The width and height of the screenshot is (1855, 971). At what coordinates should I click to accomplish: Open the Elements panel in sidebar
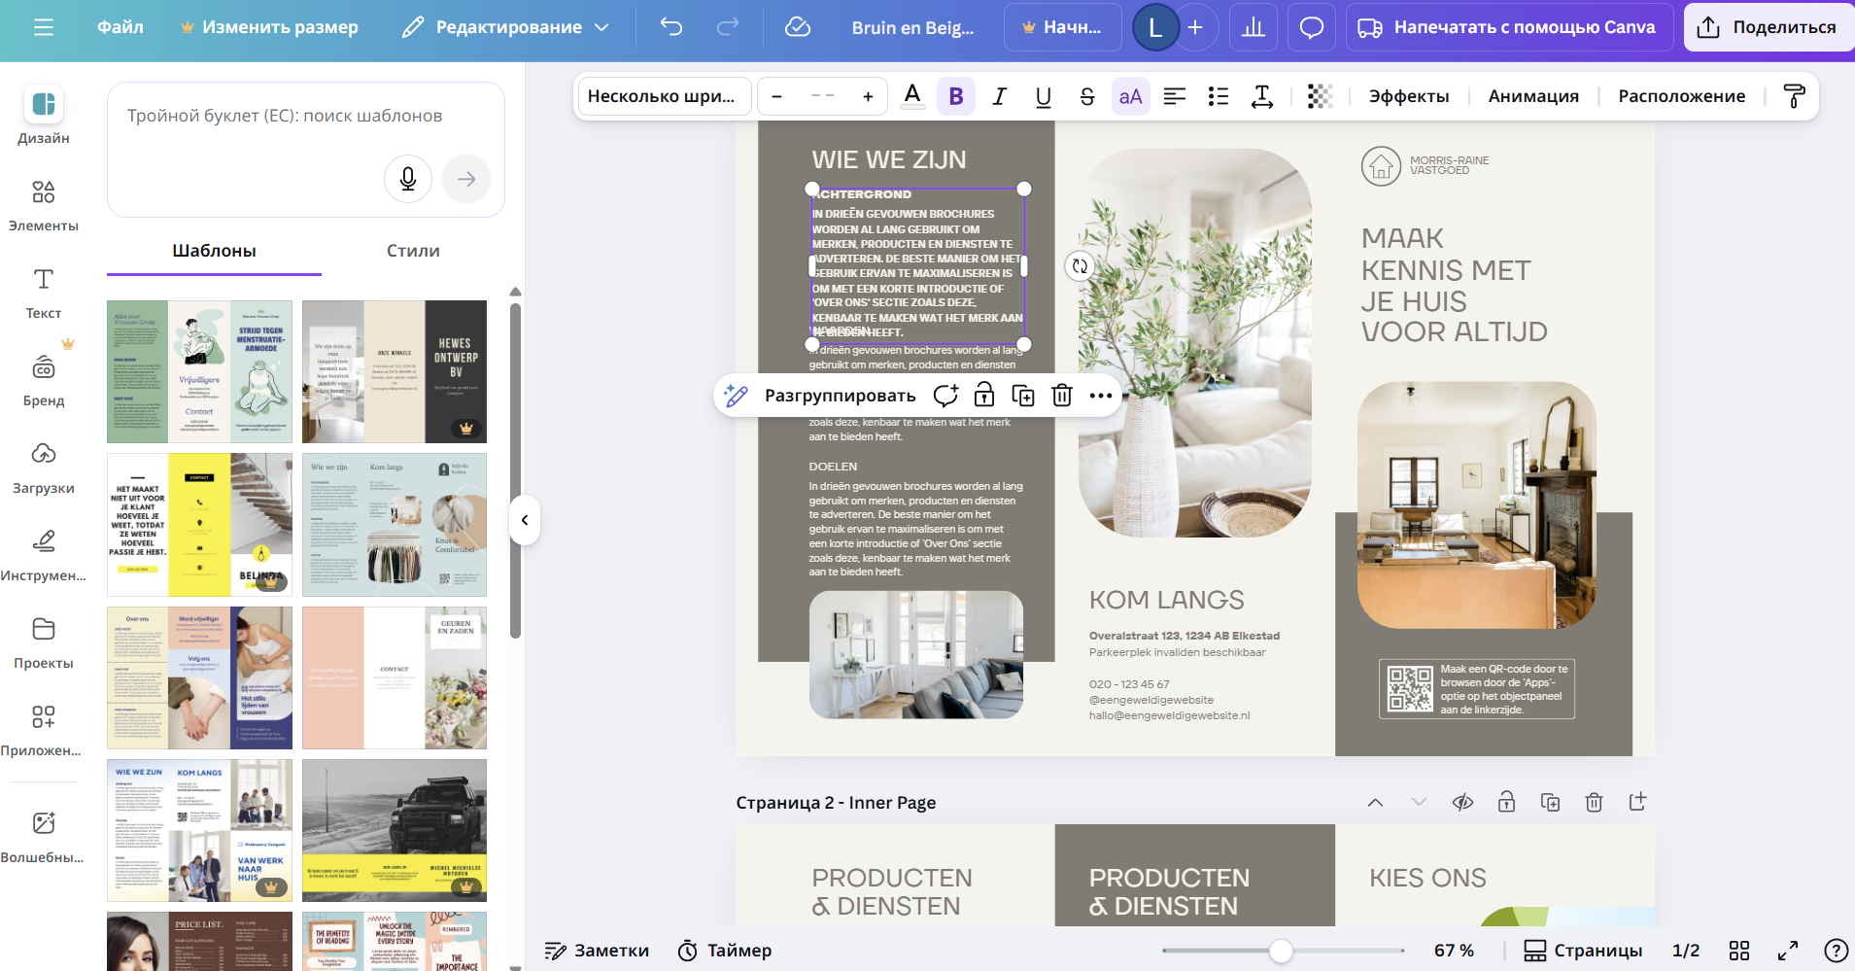(x=44, y=204)
